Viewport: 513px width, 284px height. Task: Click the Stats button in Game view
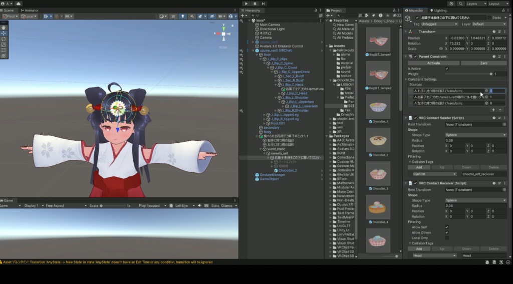tap(215, 206)
